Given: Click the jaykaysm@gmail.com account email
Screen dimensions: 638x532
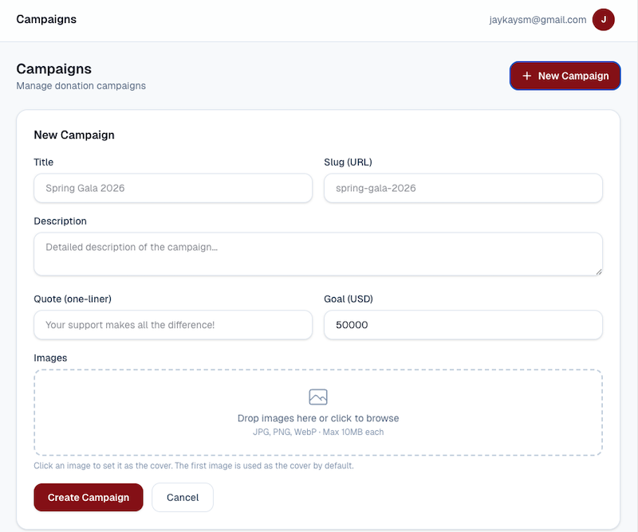Looking at the screenshot, I should [538, 20].
